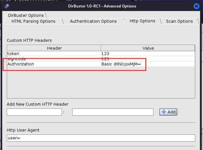The width and height of the screenshot is (203, 150).
Task: Switch to Authentication Options tab
Action: pyautogui.click(x=93, y=21)
